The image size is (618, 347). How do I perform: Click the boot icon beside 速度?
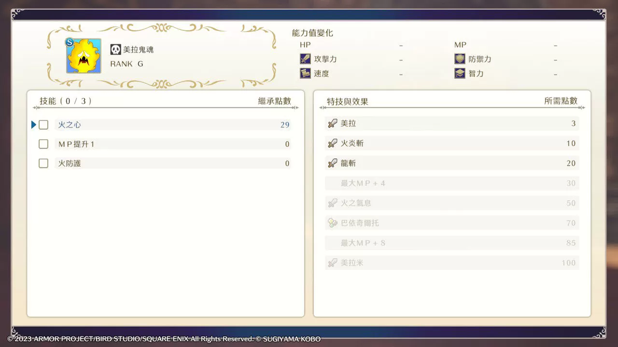click(305, 73)
